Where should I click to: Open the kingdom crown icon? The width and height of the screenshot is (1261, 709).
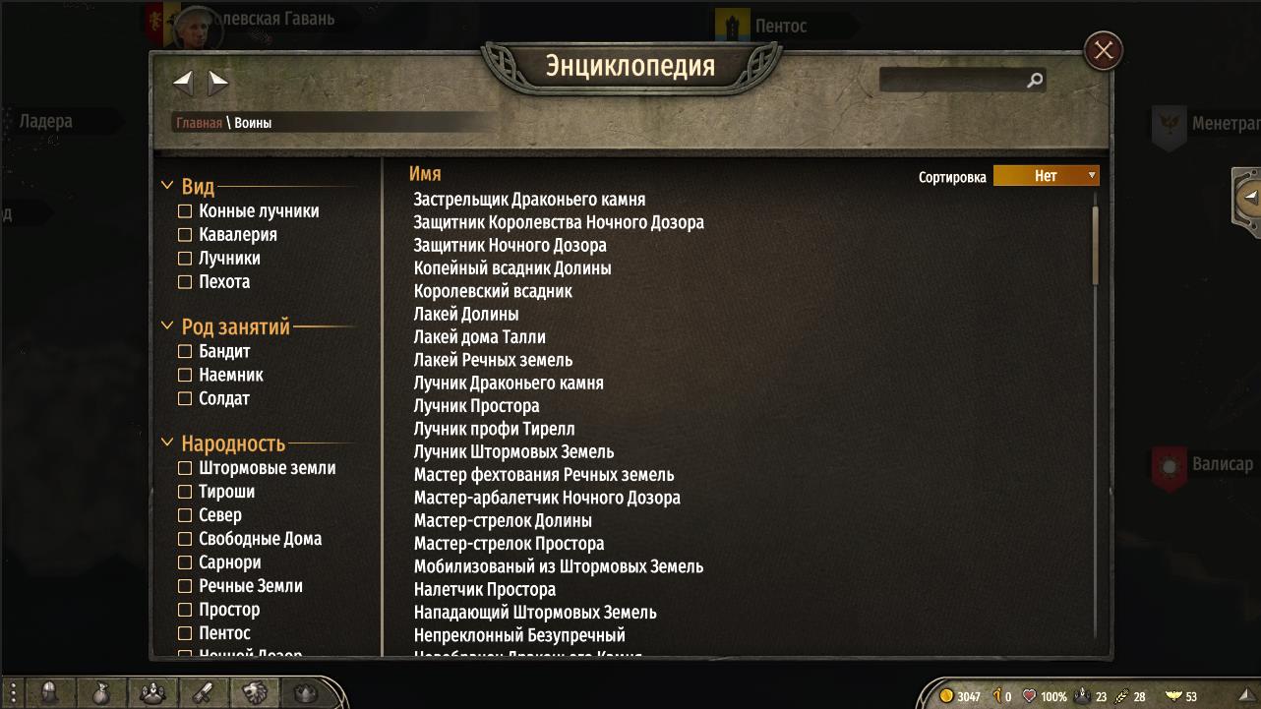(306, 693)
